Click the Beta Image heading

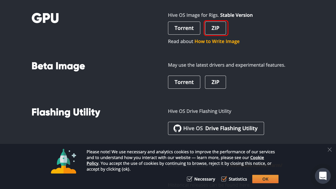pos(58,66)
